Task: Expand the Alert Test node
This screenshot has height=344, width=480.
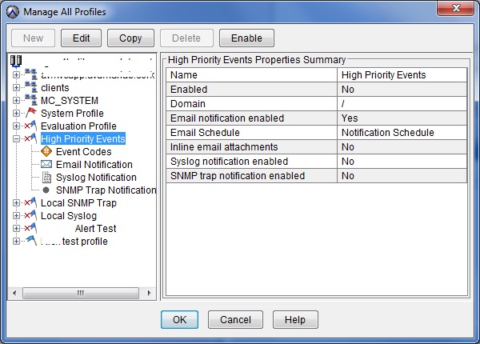Action: point(16,229)
